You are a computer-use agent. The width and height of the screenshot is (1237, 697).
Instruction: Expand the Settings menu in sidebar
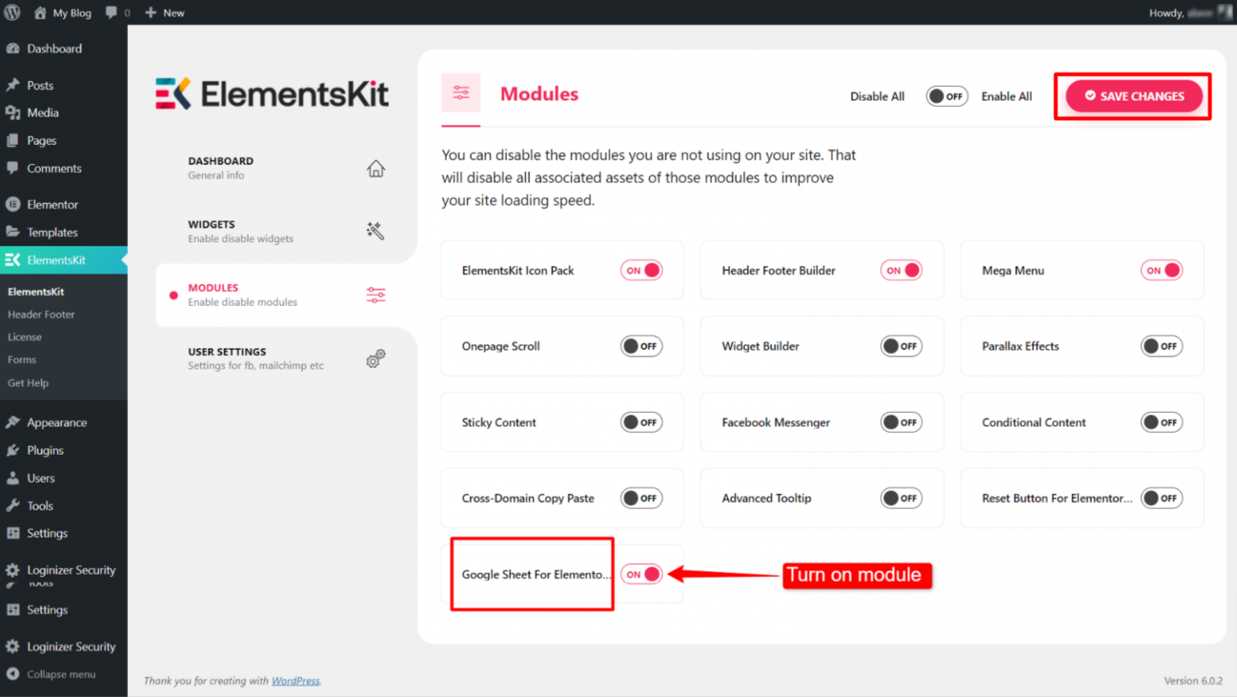[46, 533]
